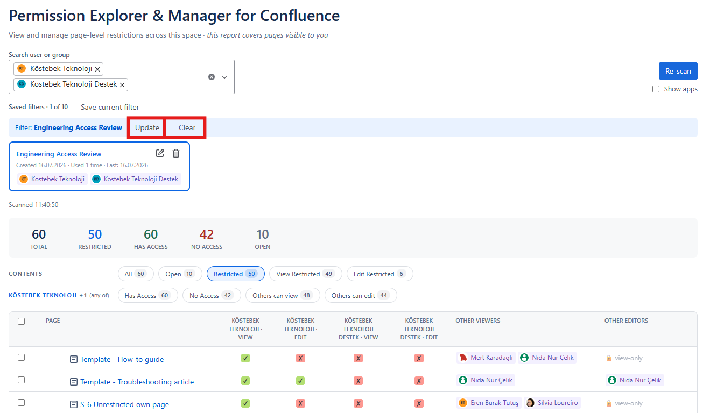The height and width of the screenshot is (413, 703).
Task: Tick the select-all pages header checkbox
Action: point(22,321)
